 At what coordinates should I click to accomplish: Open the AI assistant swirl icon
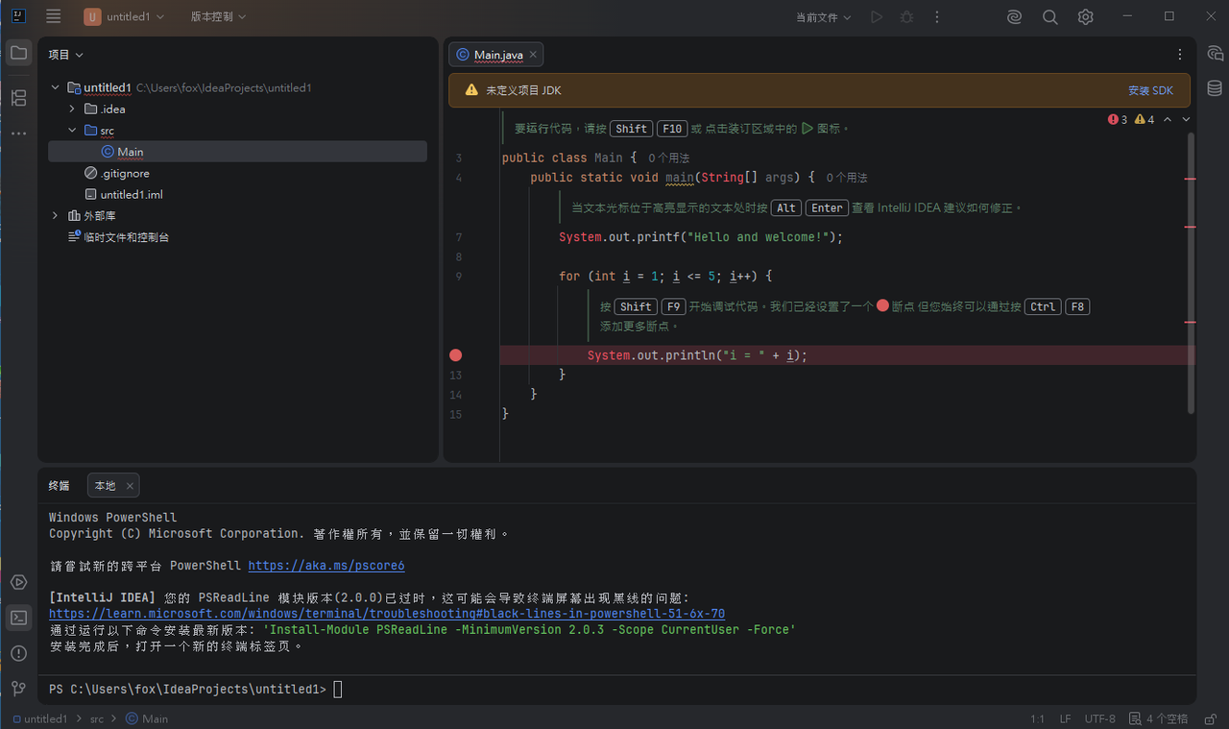coord(1014,16)
